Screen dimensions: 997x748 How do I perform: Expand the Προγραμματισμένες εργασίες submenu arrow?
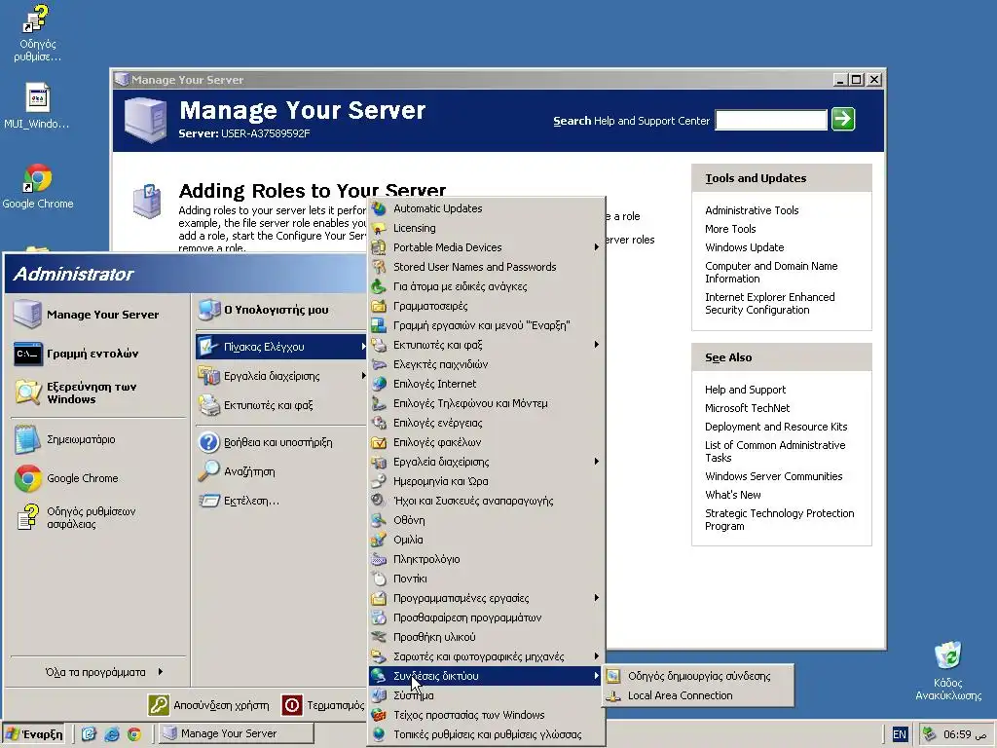[597, 598]
